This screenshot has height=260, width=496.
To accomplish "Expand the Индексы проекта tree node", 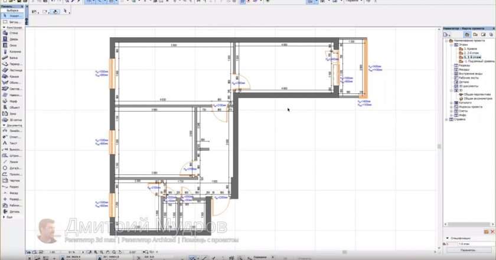I will click(451, 107).
